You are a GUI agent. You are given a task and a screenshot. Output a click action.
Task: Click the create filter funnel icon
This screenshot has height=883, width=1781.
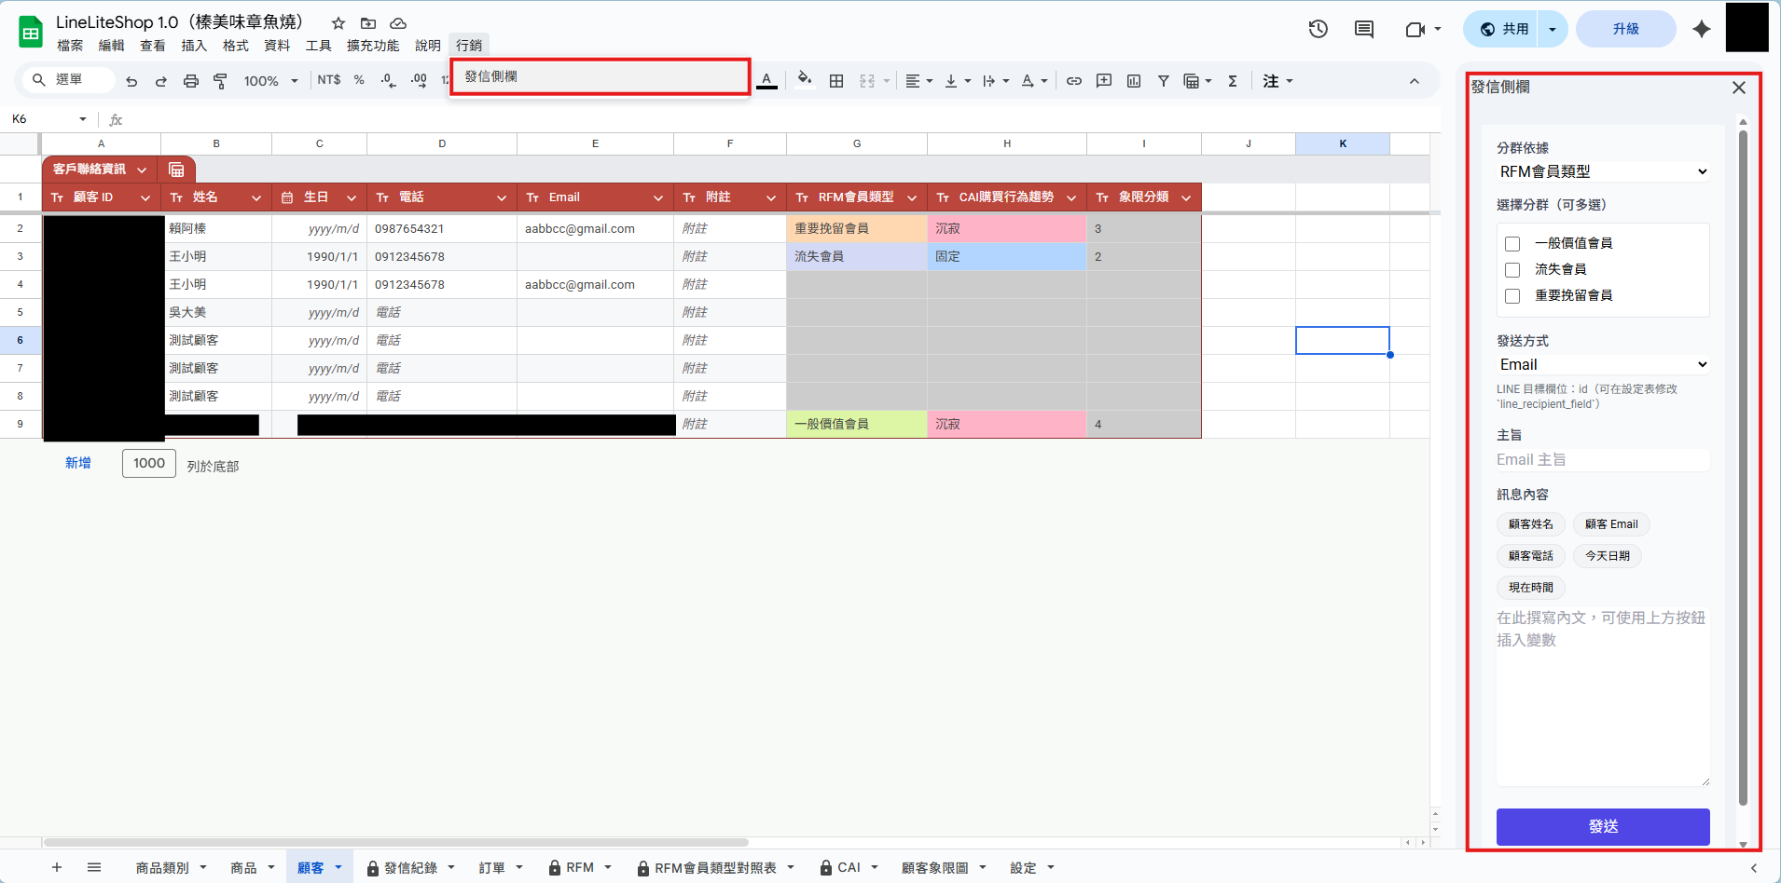[x=1164, y=82]
